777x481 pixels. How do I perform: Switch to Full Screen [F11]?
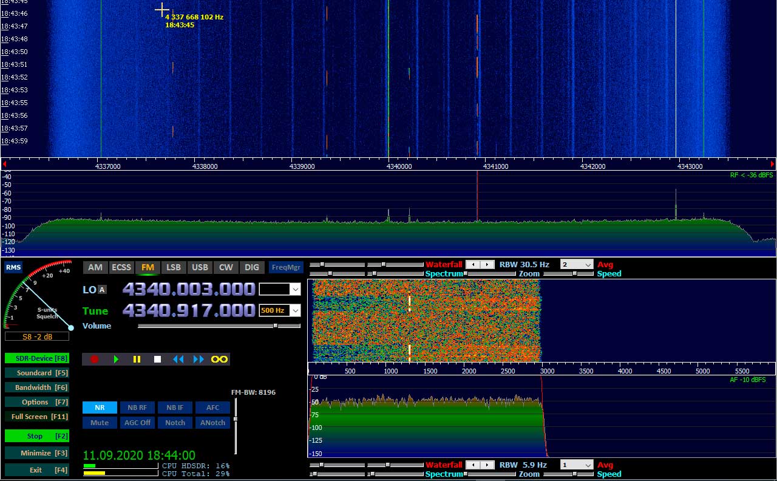click(36, 417)
